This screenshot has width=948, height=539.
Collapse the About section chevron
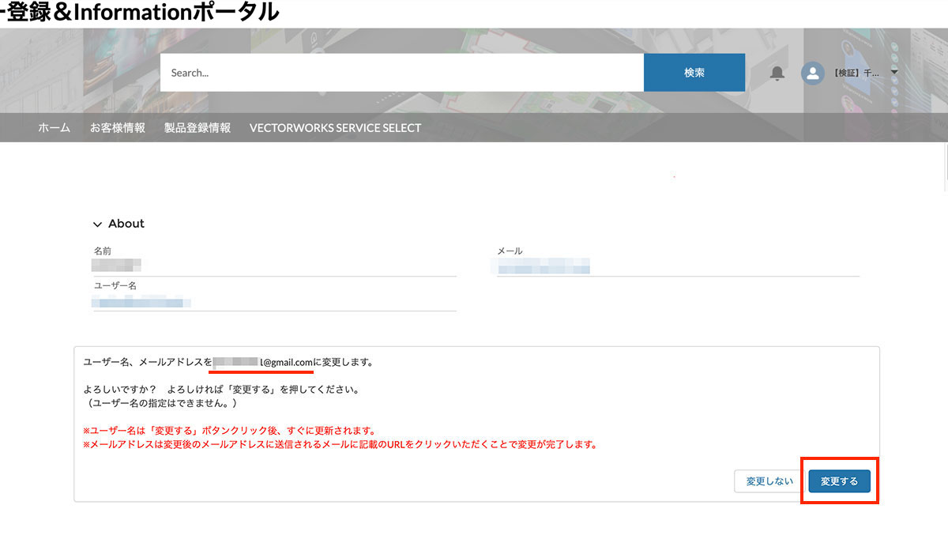coord(98,224)
